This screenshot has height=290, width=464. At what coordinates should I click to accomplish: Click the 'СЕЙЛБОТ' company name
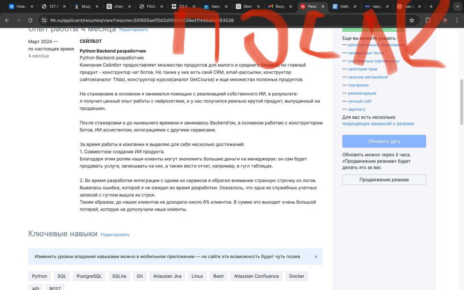(x=90, y=41)
